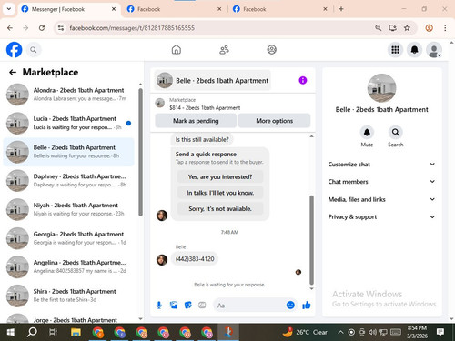Open File Explorer from taskbar
The width and height of the screenshot is (455, 341).
point(76,332)
